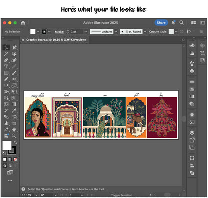The image size is (208, 198).
Task: Open notifications bell icon
Action: pos(173,23)
